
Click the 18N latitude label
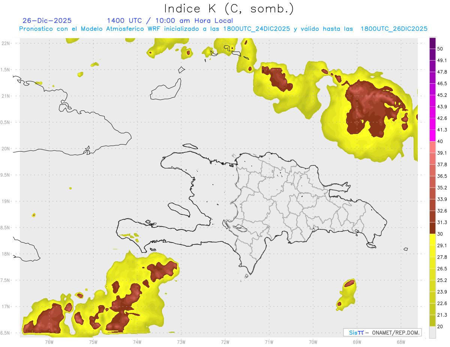coord(6,254)
